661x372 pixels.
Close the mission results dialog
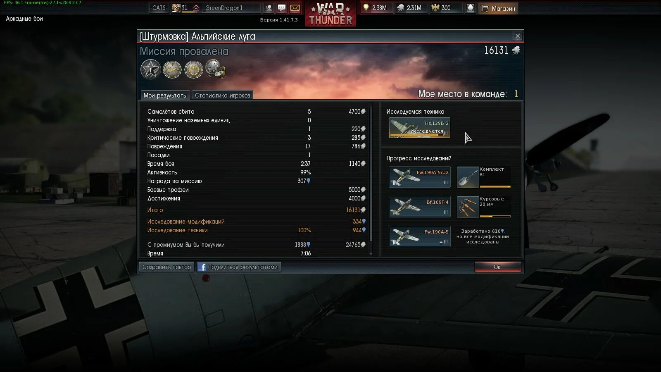click(x=517, y=36)
